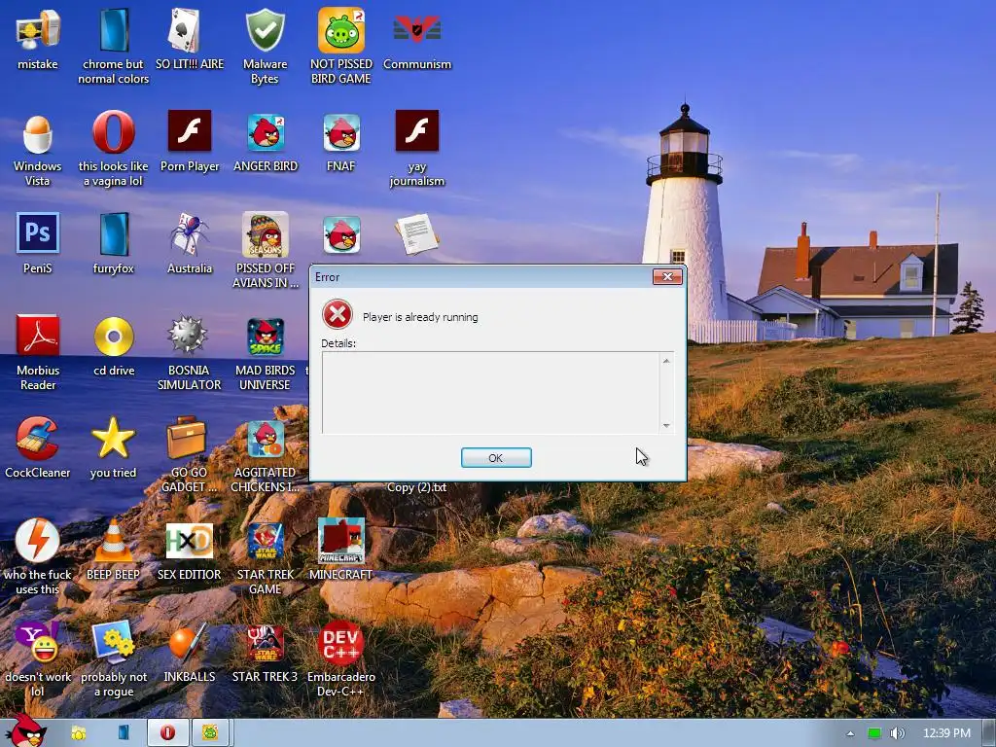
Task: Open the Angry Bird Start button
Action: (24, 730)
